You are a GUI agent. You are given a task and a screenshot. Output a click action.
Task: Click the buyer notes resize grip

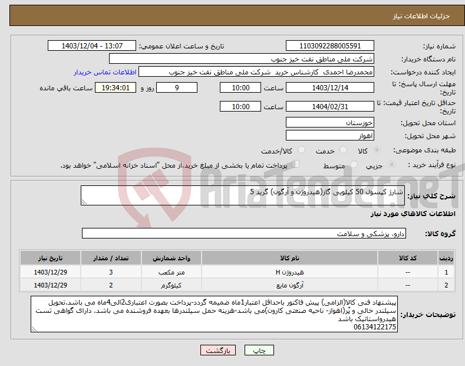click(x=34, y=329)
